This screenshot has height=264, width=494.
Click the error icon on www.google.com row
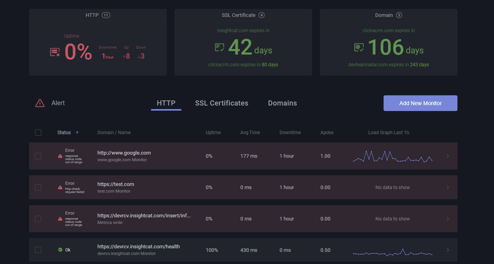60,156
